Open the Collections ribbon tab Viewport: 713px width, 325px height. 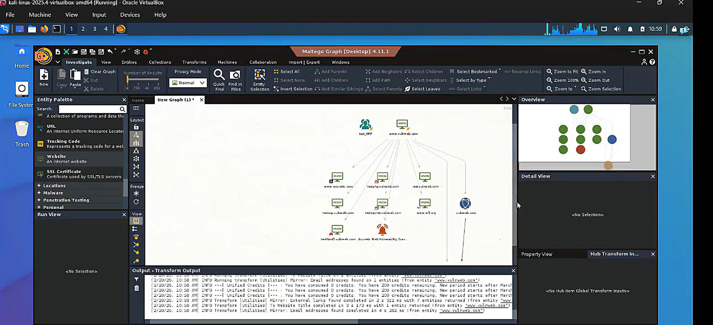(160, 62)
